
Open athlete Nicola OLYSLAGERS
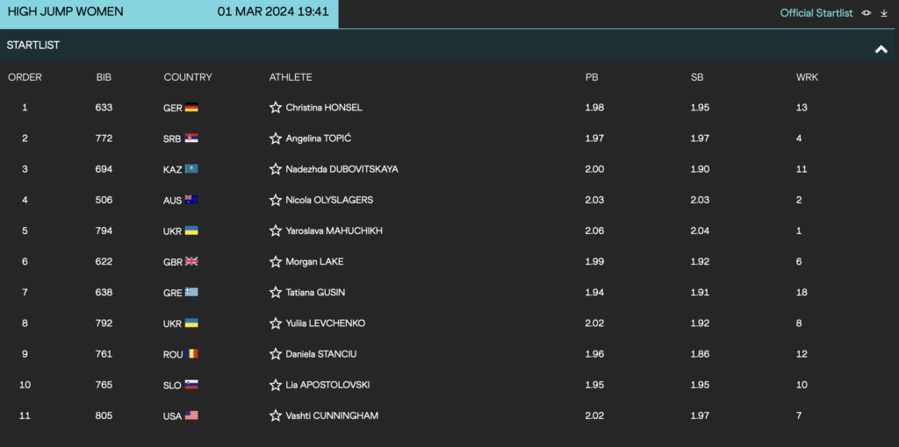point(329,201)
